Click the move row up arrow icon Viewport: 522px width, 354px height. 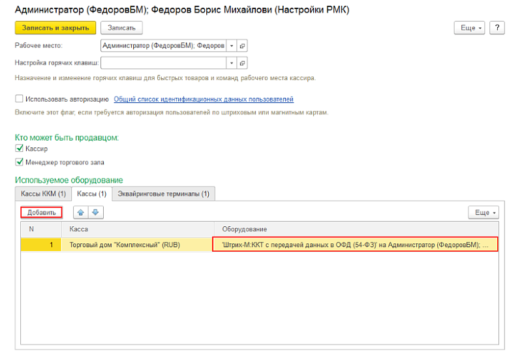click(x=81, y=213)
